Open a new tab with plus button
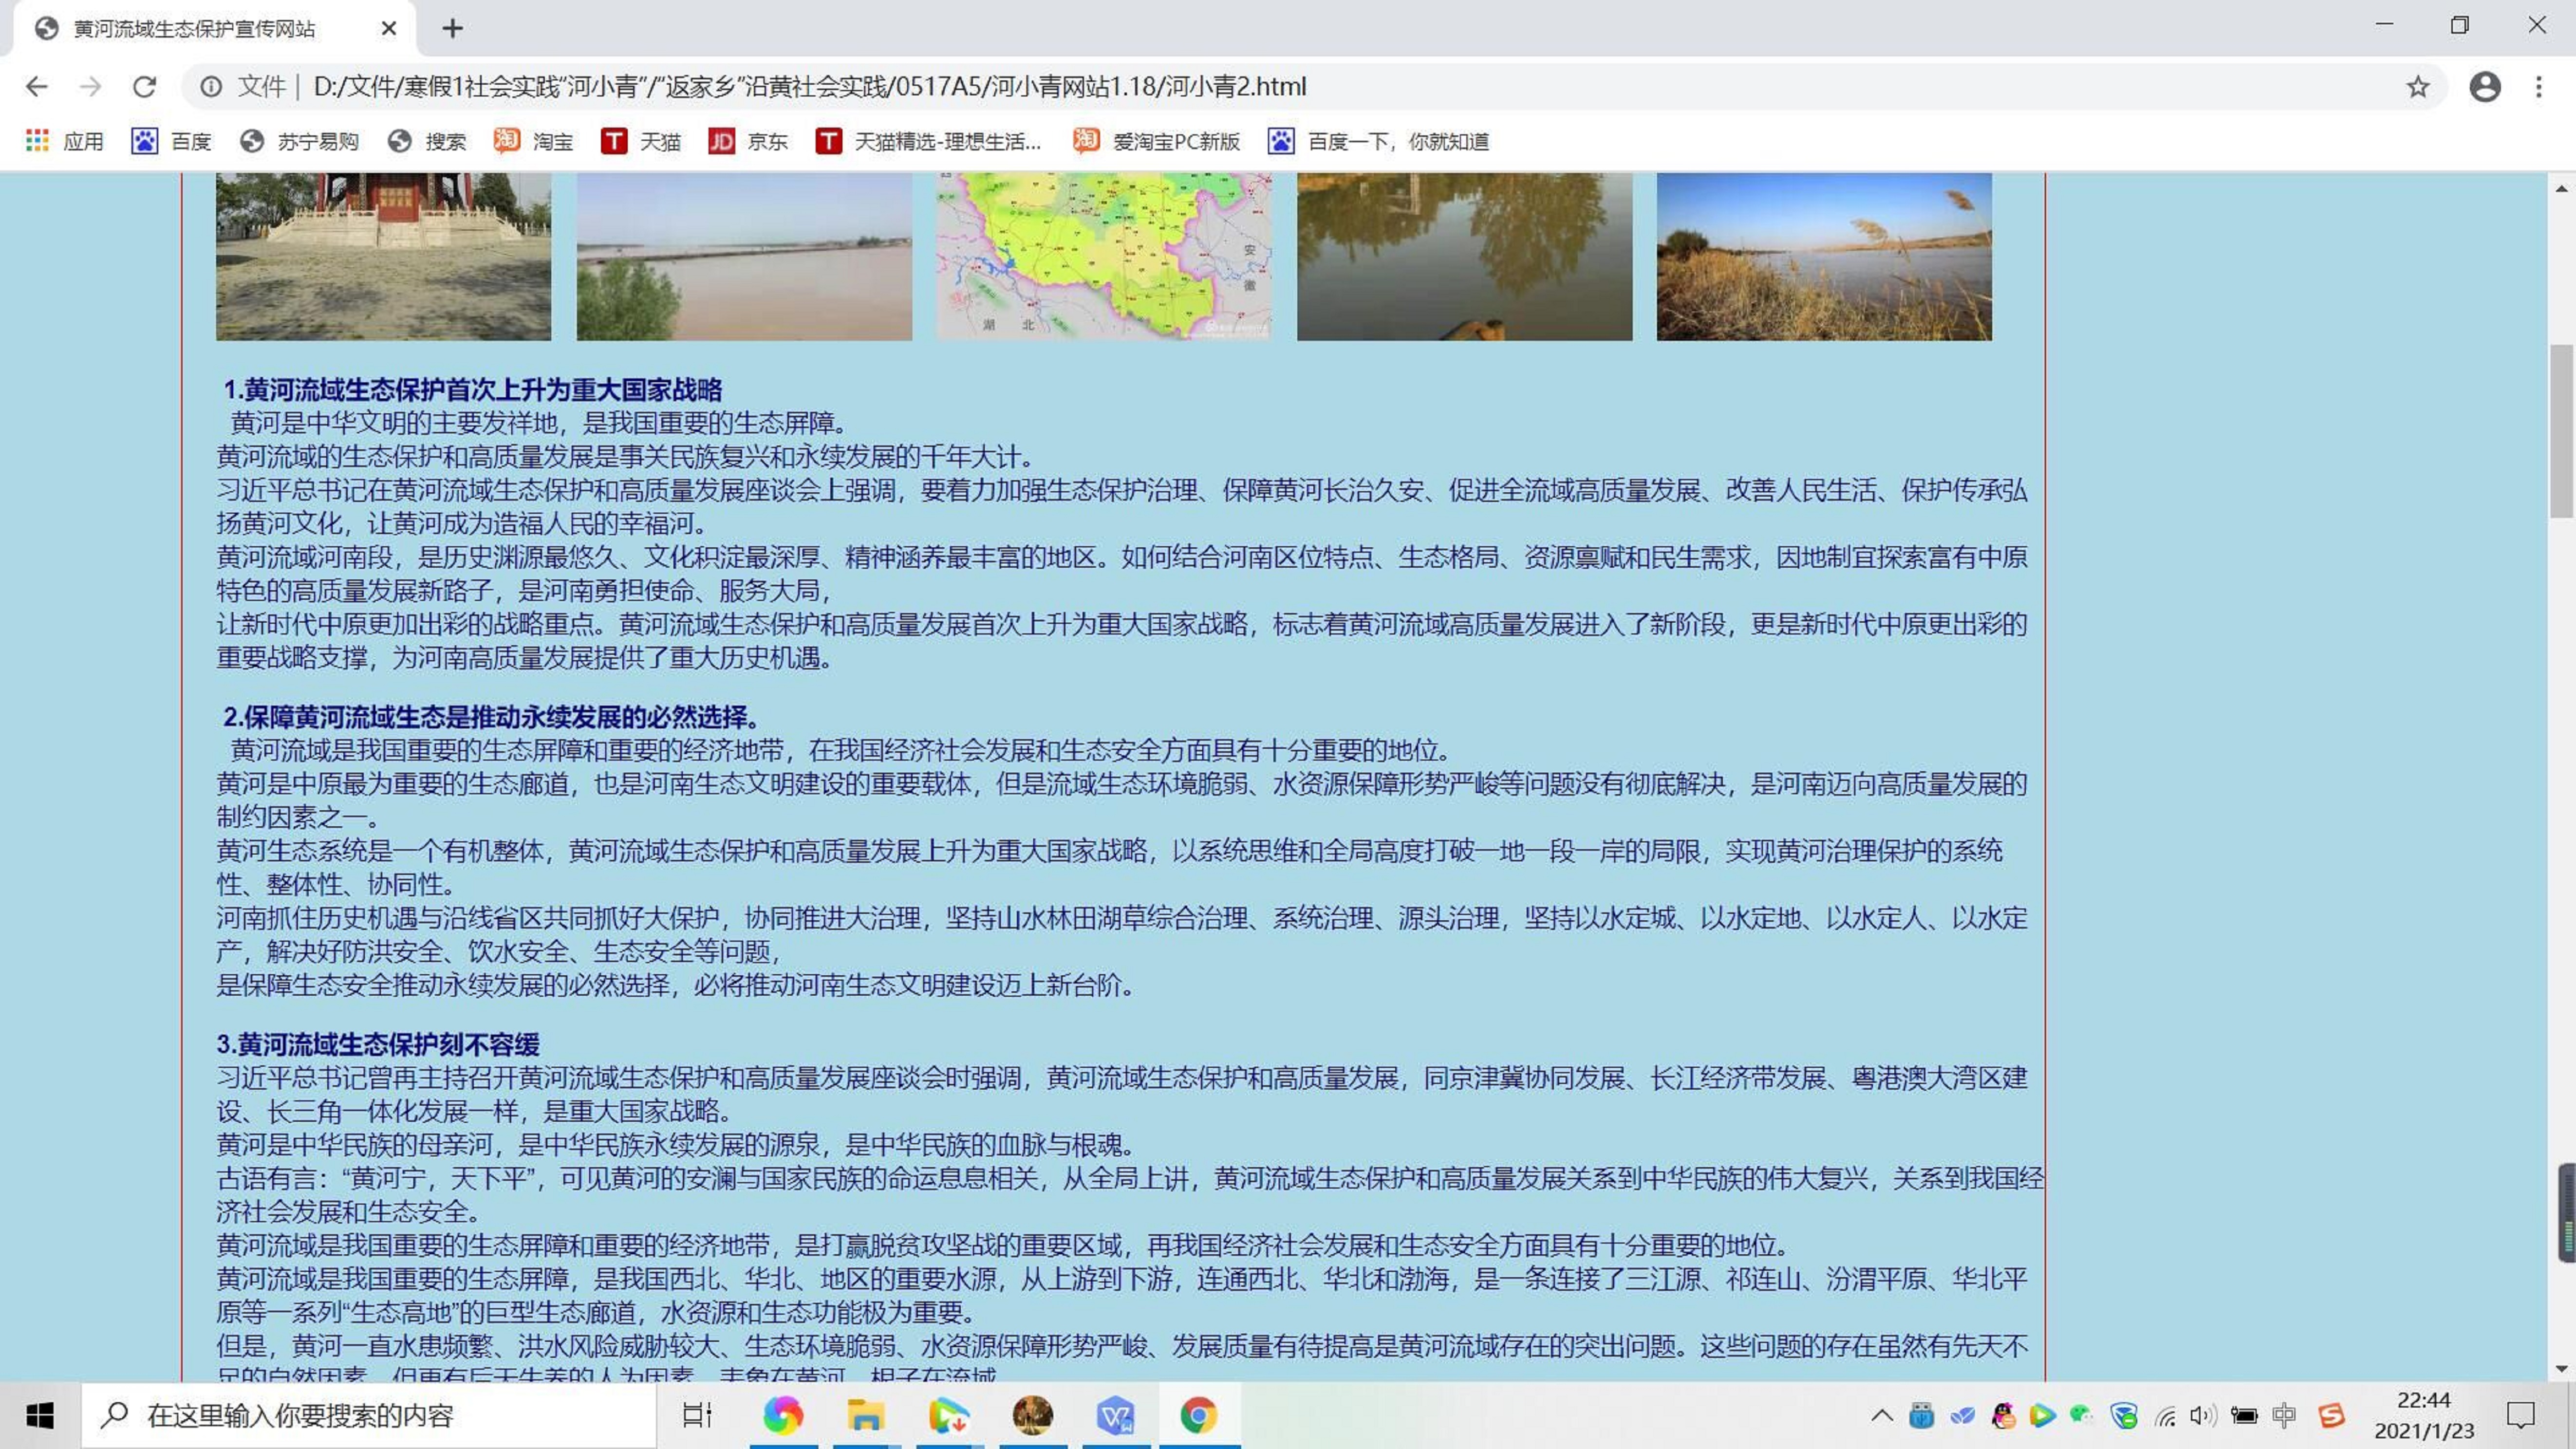The image size is (2576, 1449). [452, 28]
